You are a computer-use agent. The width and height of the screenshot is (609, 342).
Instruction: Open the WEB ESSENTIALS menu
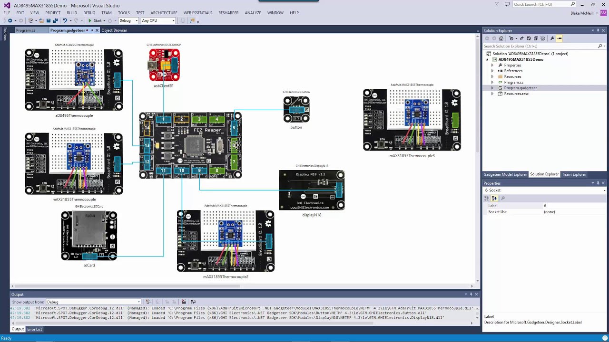(198, 13)
